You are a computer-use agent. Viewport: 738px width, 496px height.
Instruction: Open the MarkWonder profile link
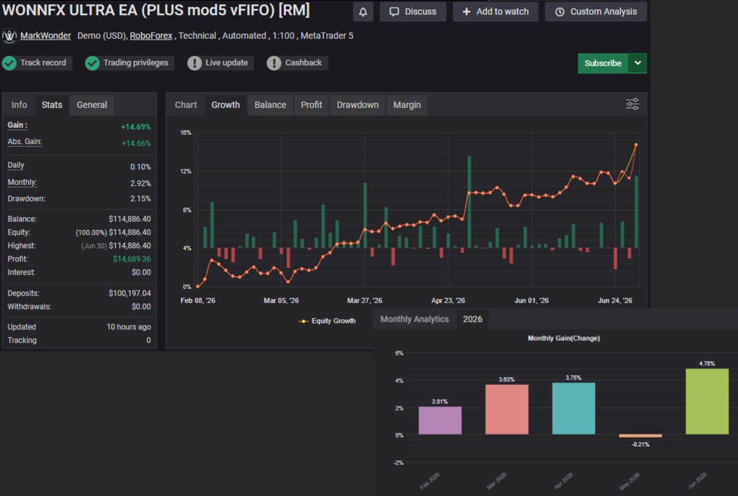coord(46,36)
